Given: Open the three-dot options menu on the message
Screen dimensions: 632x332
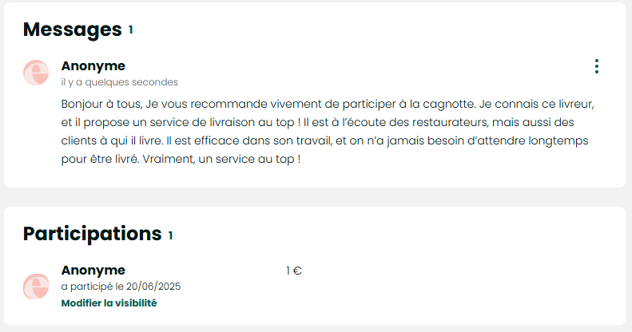Looking at the screenshot, I should pos(597,67).
